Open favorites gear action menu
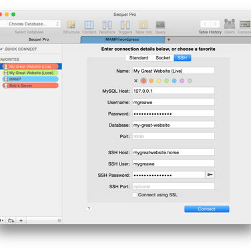The height and width of the screenshot is (251, 251). pos(2,220)
